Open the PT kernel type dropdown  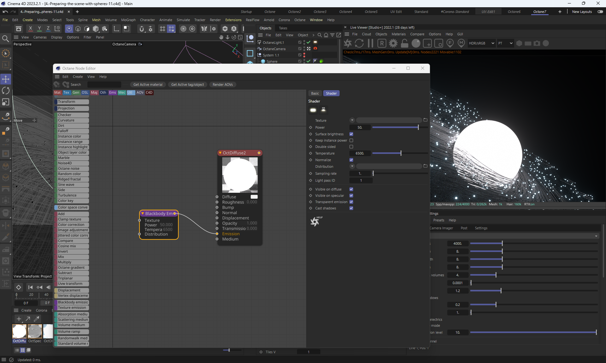coord(505,43)
